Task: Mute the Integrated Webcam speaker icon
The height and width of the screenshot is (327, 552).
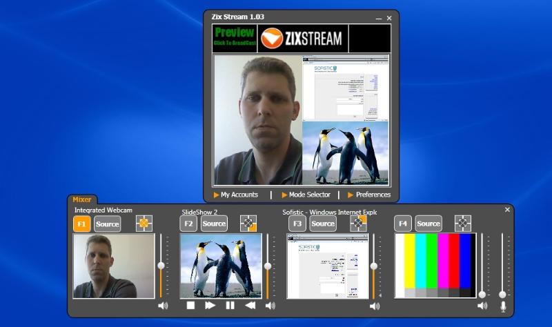Action: coord(163,306)
